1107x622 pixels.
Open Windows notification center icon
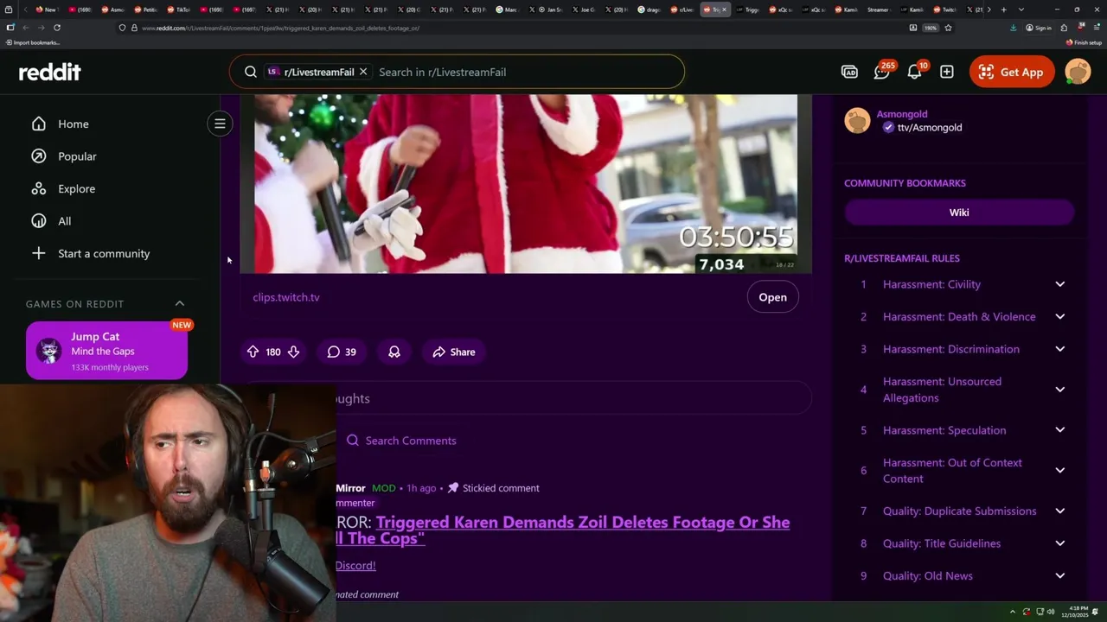point(1095,612)
